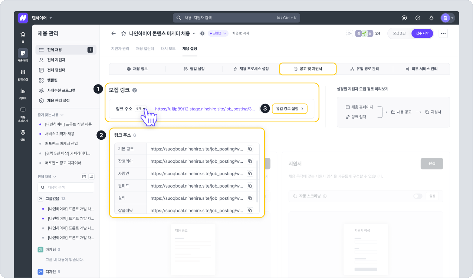Screen dimensions: 473x278
Task: Click the 설정 button beside 자동 스크리닝
Action: click(432, 196)
